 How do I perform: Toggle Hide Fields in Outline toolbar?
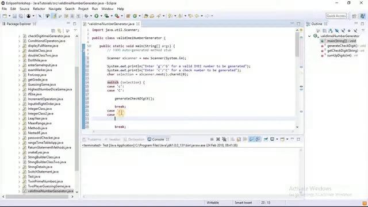pos(337,30)
